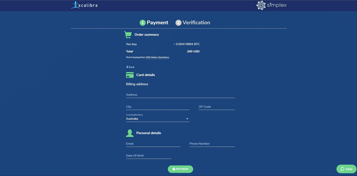Image resolution: width=357 pixels, height=176 pixels.
Task: Focus the City input field
Action: click(158, 107)
